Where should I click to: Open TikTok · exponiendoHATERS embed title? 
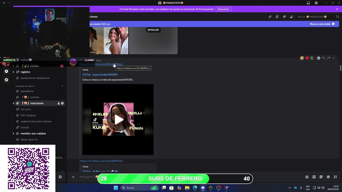pos(100,75)
